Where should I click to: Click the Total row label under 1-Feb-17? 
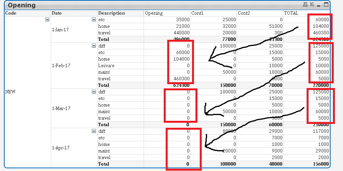103,85
